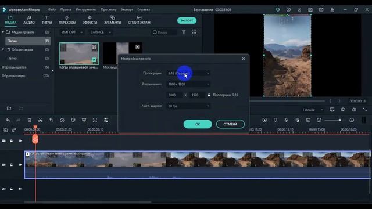
Task: Open the speed control icon
Action: [62, 120]
